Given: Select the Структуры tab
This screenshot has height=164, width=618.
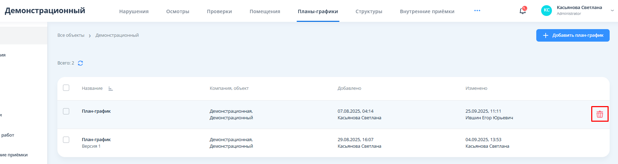Looking at the screenshot, I should coord(369,11).
